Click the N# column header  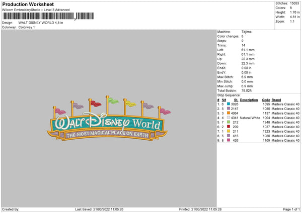(x=224, y=100)
